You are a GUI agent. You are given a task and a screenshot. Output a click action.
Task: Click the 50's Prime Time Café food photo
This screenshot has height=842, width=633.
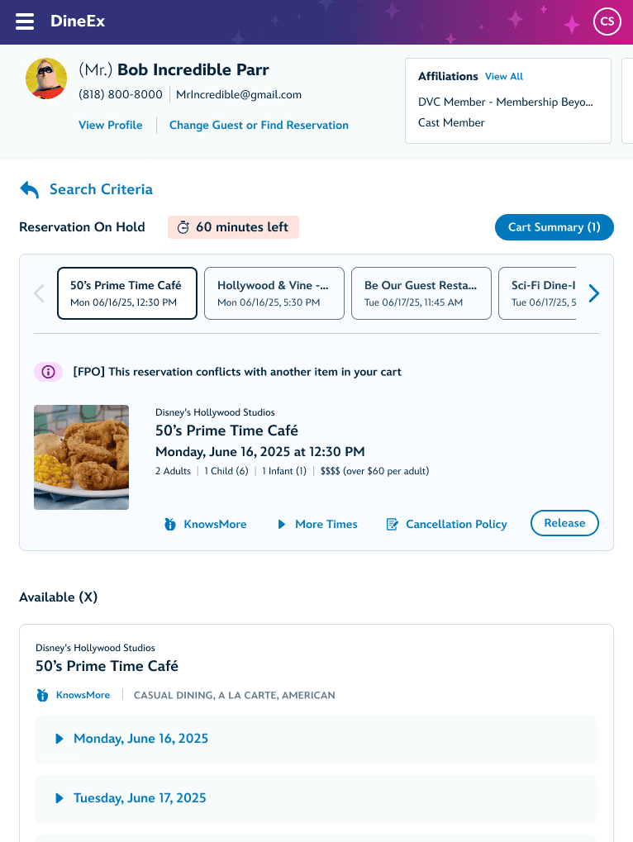click(81, 457)
